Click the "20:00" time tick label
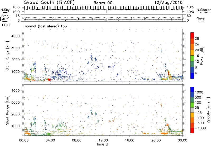Image resolution: width=211 pixels, height=146 pixels. (156, 140)
